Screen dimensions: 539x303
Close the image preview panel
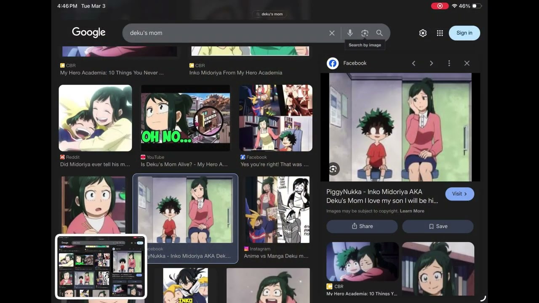(467, 63)
